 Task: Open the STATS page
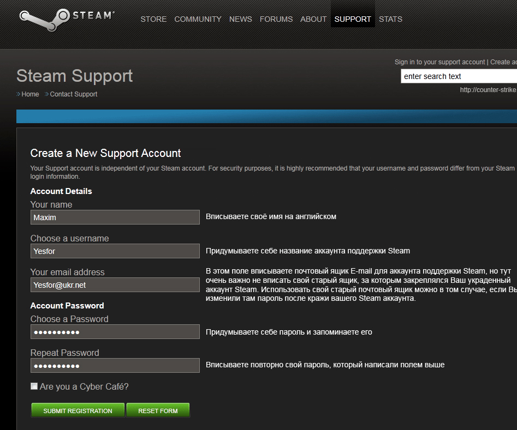click(390, 19)
